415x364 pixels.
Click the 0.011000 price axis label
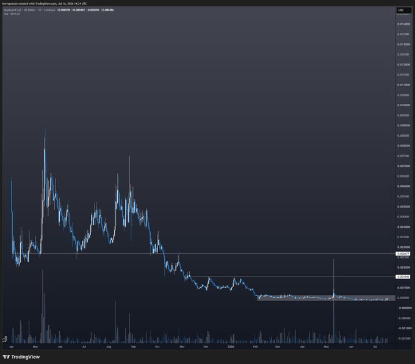(x=403, y=85)
